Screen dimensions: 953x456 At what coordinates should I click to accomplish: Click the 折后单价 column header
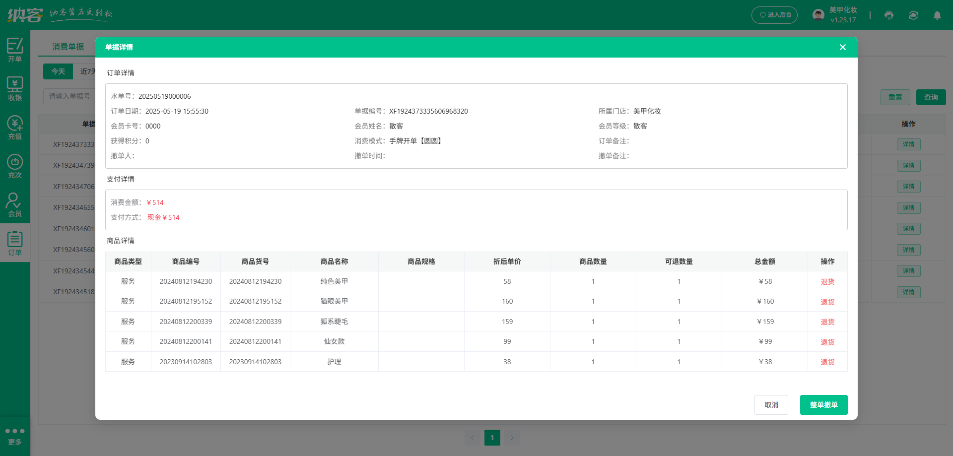pos(507,261)
